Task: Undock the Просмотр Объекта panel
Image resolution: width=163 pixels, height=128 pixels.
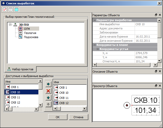Action: tap(156, 86)
